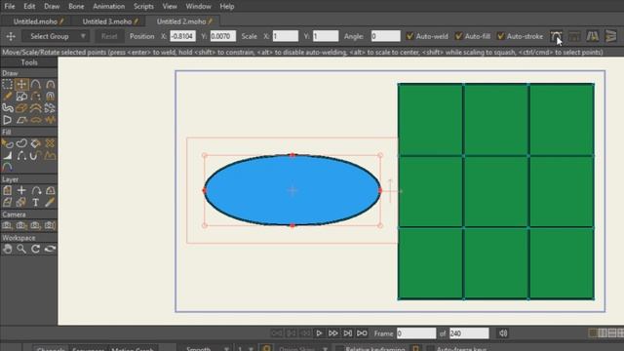The width and height of the screenshot is (624, 351).
Task: Select the Zoom Workspace magnifier tool
Action: click(x=21, y=250)
